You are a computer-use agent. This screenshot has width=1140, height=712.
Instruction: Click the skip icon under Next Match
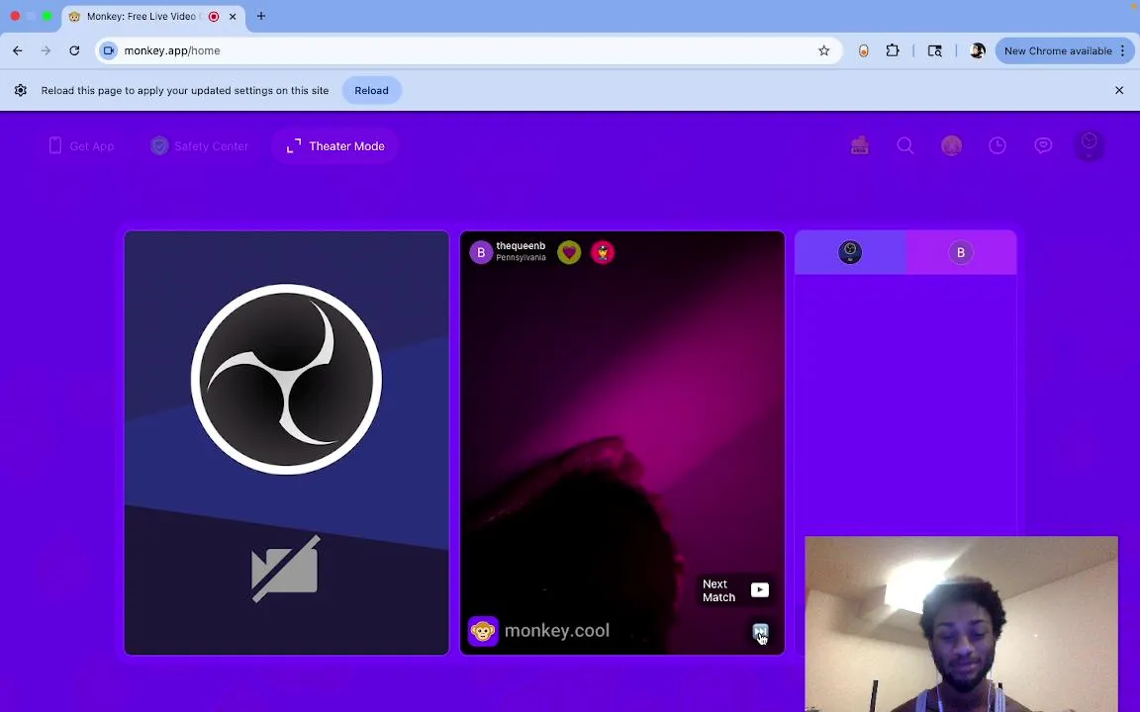click(760, 632)
